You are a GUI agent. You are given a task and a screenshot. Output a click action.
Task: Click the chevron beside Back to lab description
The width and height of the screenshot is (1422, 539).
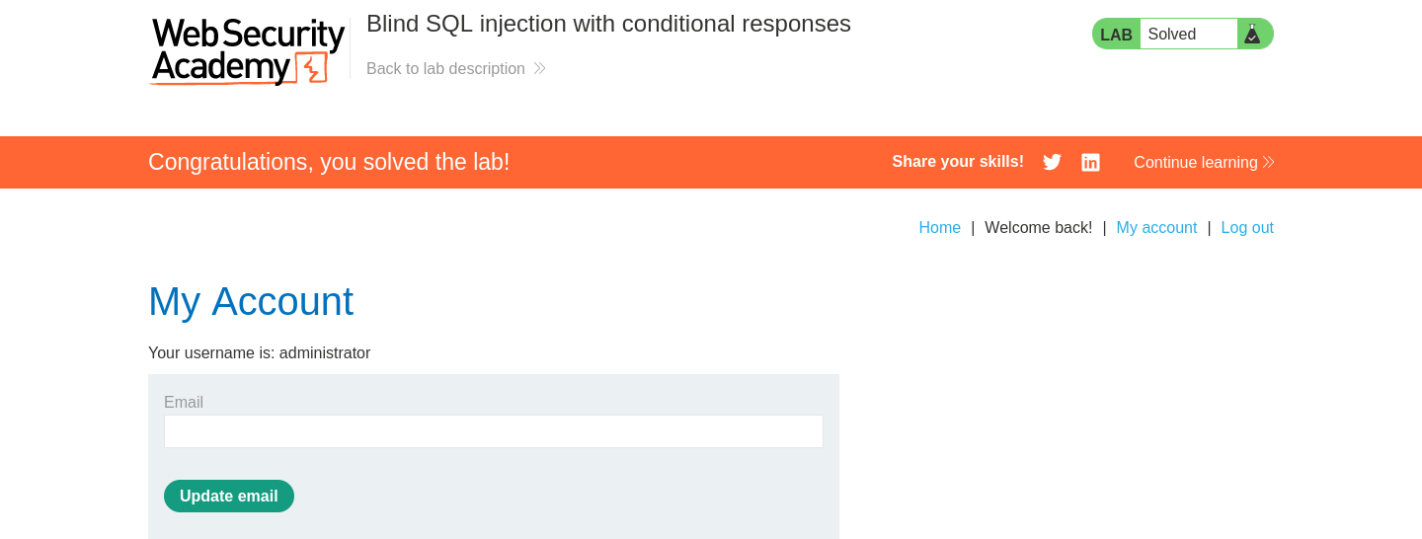pos(539,68)
